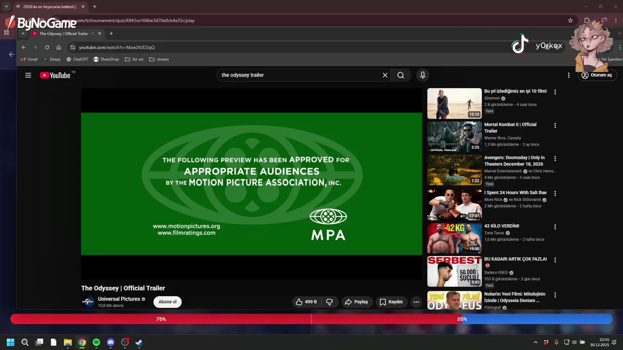Open Spotify from the taskbar

click(96, 342)
